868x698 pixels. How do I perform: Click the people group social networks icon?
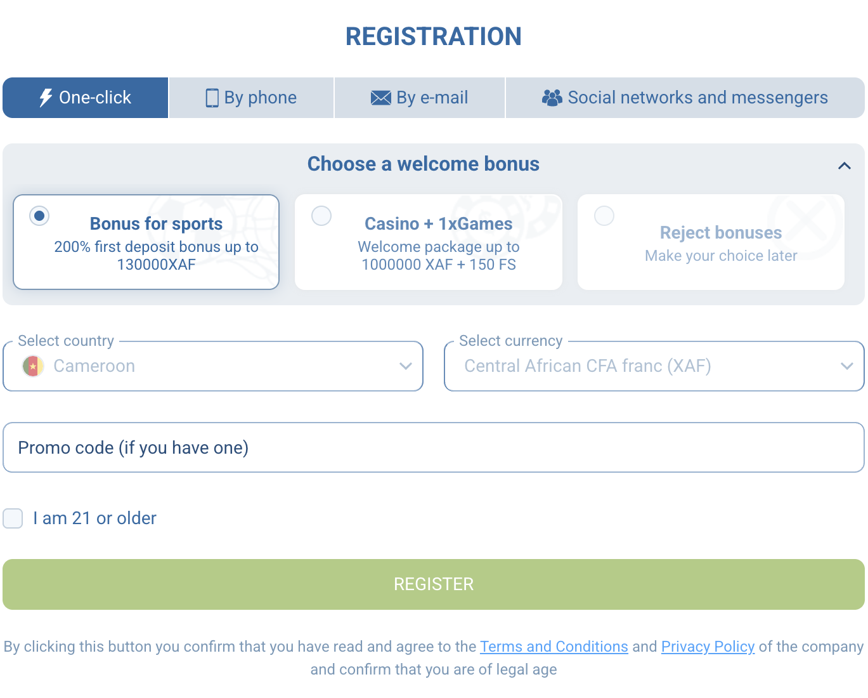coord(552,98)
